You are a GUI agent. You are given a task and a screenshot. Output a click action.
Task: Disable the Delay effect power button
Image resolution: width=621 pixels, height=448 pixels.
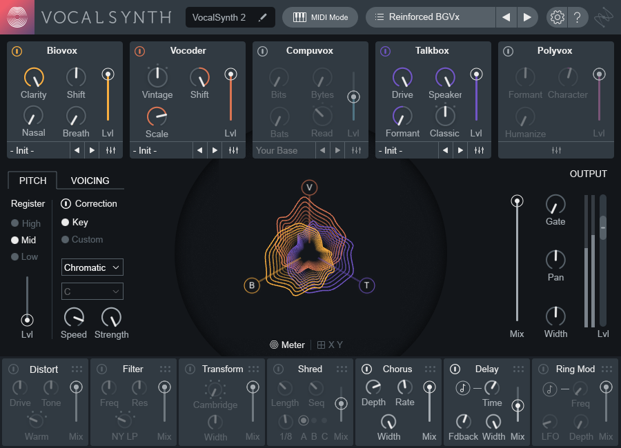point(455,369)
